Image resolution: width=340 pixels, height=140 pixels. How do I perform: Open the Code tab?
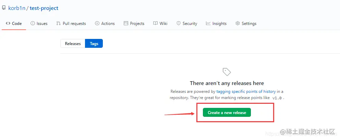[14, 24]
